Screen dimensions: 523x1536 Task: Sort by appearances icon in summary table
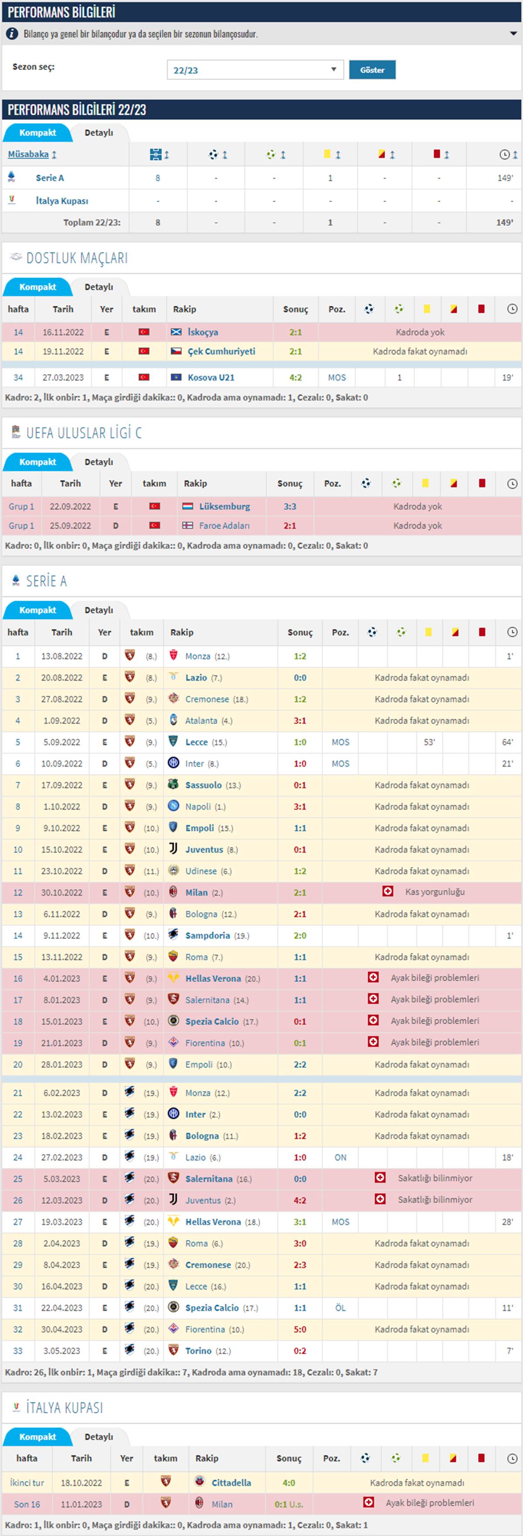click(159, 154)
